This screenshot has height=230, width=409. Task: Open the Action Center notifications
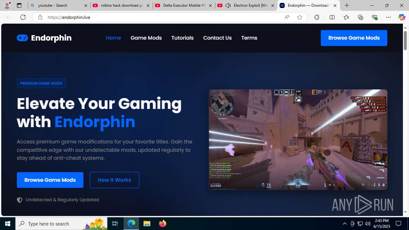click(x=399, y=224)
